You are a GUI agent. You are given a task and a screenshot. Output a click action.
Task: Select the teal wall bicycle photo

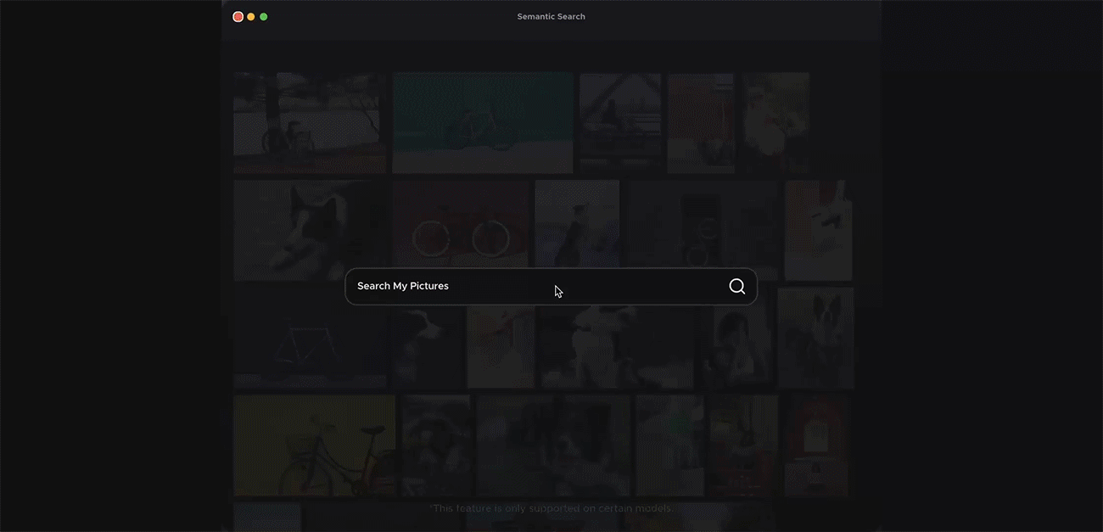tap(483, 123)
